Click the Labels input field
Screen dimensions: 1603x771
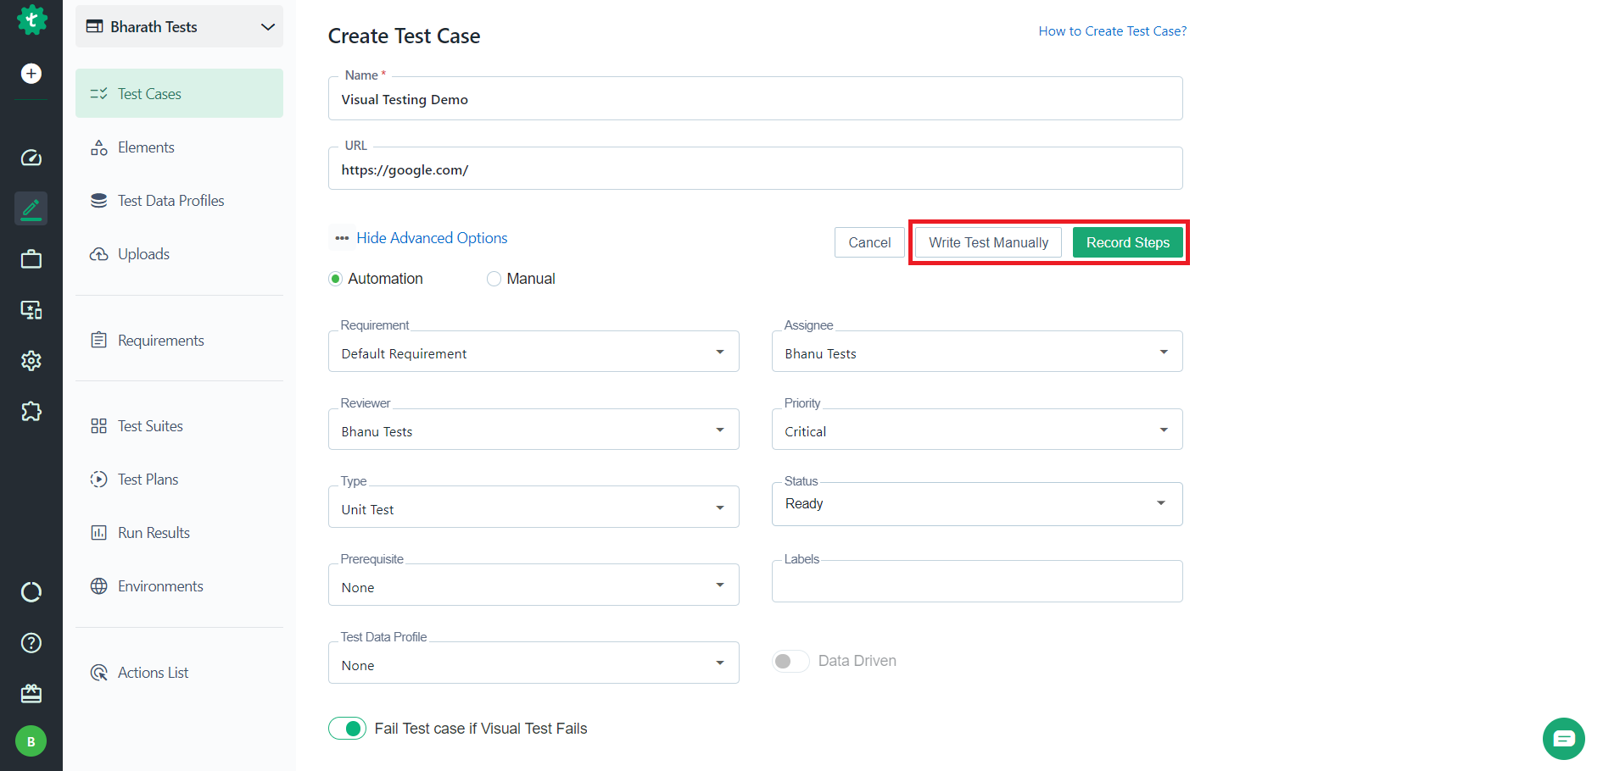point(977,582)
